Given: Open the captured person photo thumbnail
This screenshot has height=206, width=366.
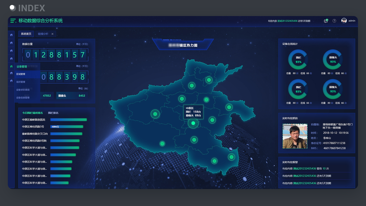Looking at the screenshot, I should (295, 136).
